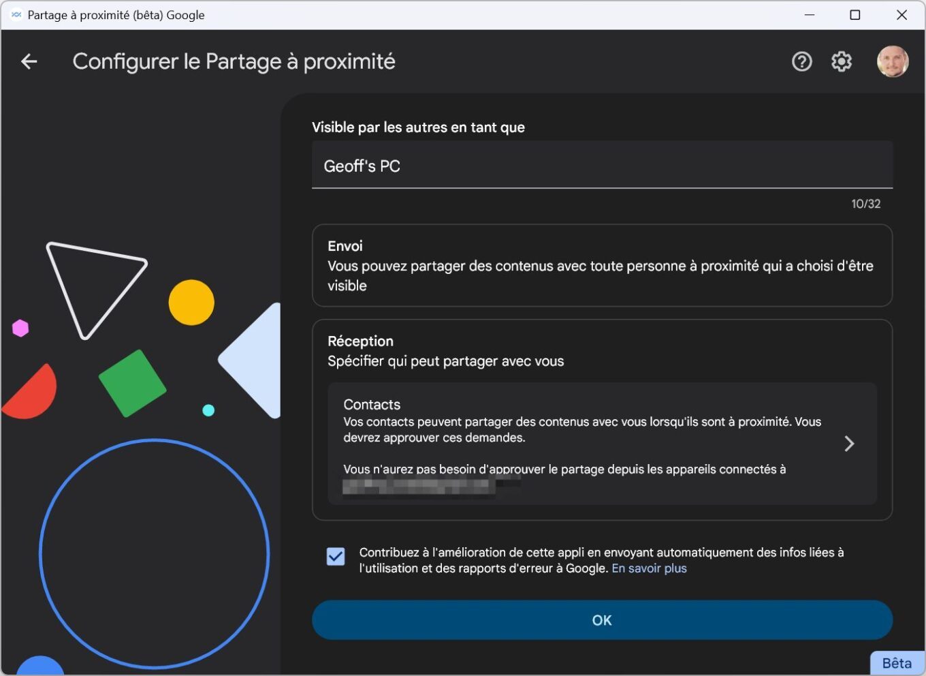The height and width of the screenshot is (676, 926).
Task: Click 'Spécifier qui peut partager avec vous' text
Action: [445, 361]
